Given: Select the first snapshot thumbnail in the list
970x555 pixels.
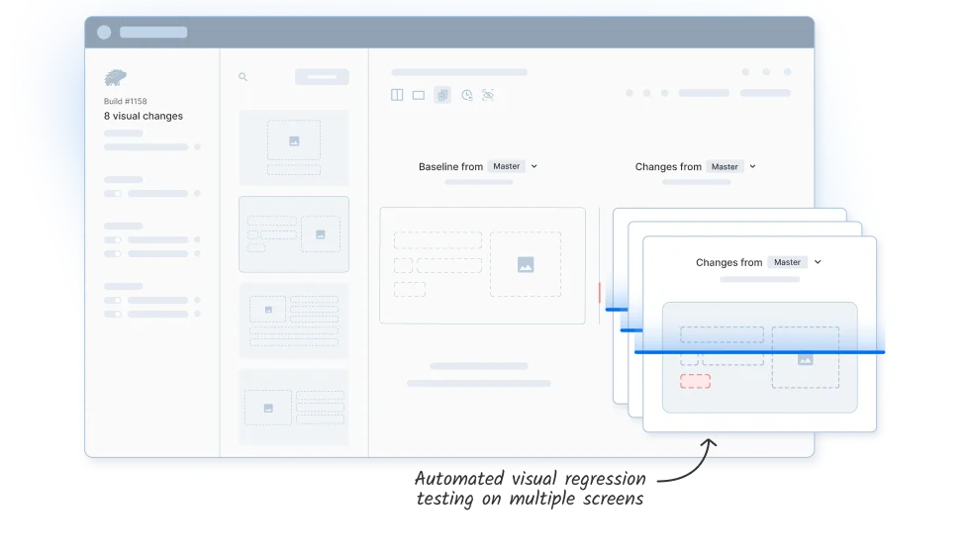Looking at the screenshot, I should tap(294, 147).
